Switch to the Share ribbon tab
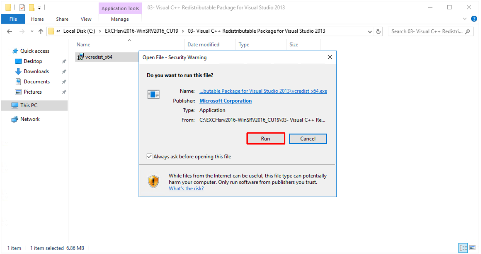Image resolution: width=481 pixels, height=254 pixels. [x=62, y=19]
